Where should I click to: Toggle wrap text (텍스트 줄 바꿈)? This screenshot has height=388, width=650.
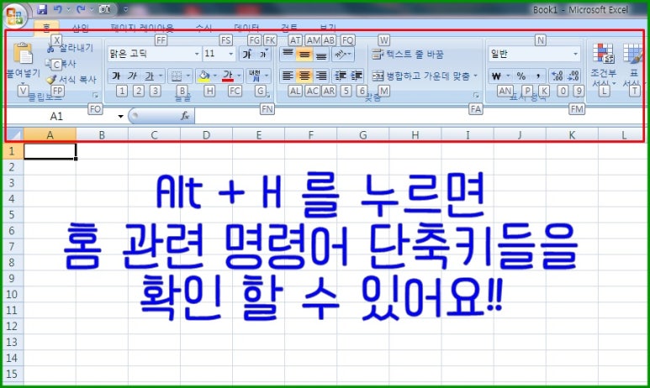click(x=408, y=54)
